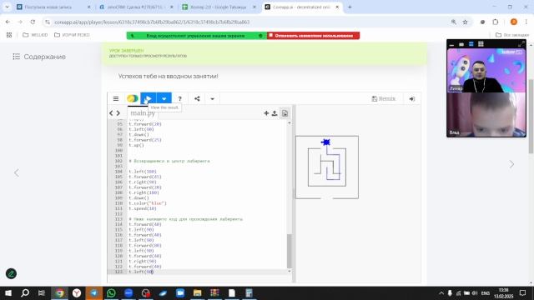Switch to the first browser tab

(53, 7)
